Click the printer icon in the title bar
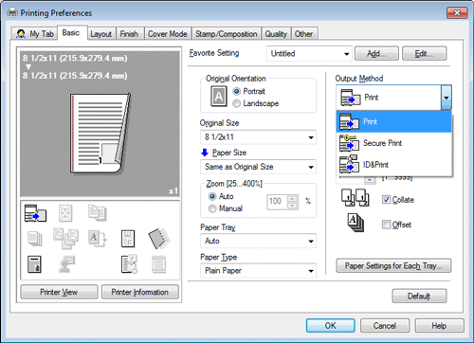The width and height of the screenshot is (474, 343). tap(12, 13)
